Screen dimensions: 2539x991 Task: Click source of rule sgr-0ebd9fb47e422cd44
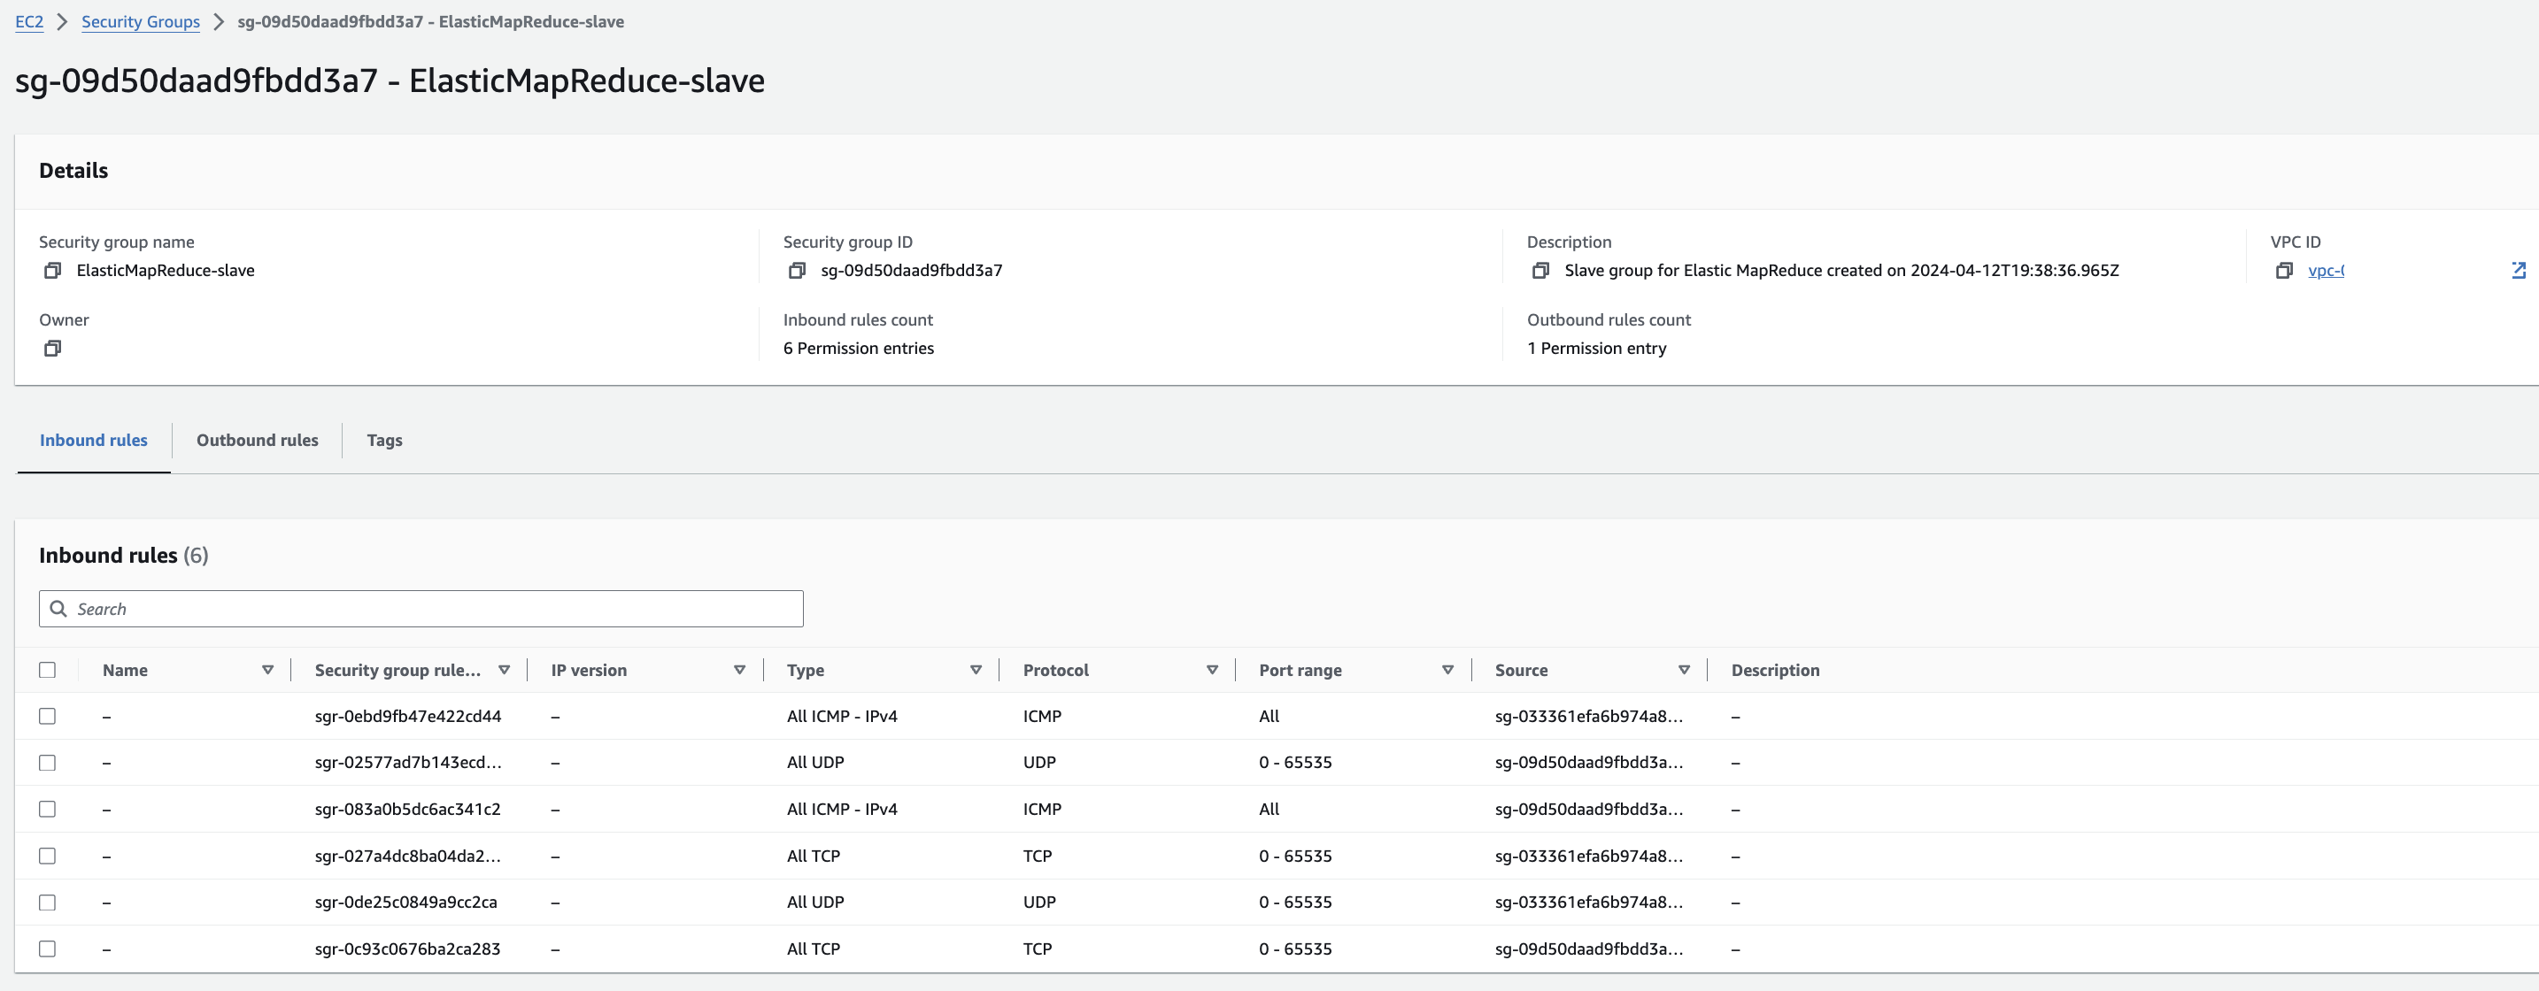[1589, 716]
